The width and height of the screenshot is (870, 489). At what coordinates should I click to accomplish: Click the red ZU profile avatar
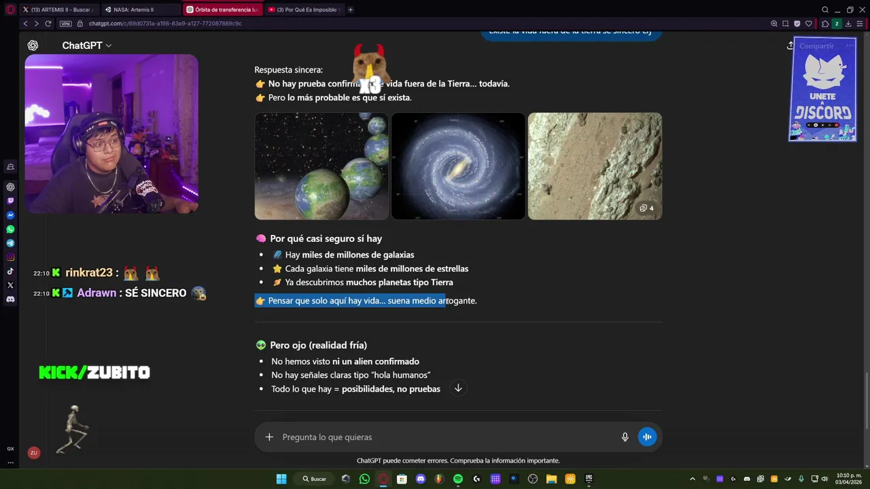[33, 452]
